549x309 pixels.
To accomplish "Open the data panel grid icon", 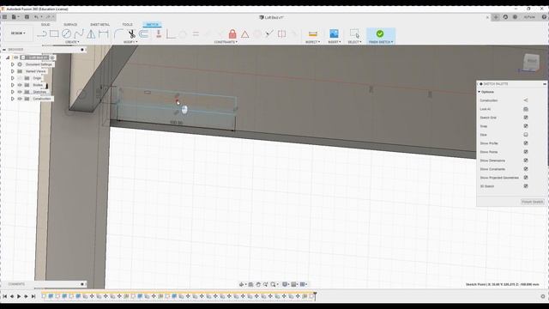I will pyautogui.click(x=4, y=17).
